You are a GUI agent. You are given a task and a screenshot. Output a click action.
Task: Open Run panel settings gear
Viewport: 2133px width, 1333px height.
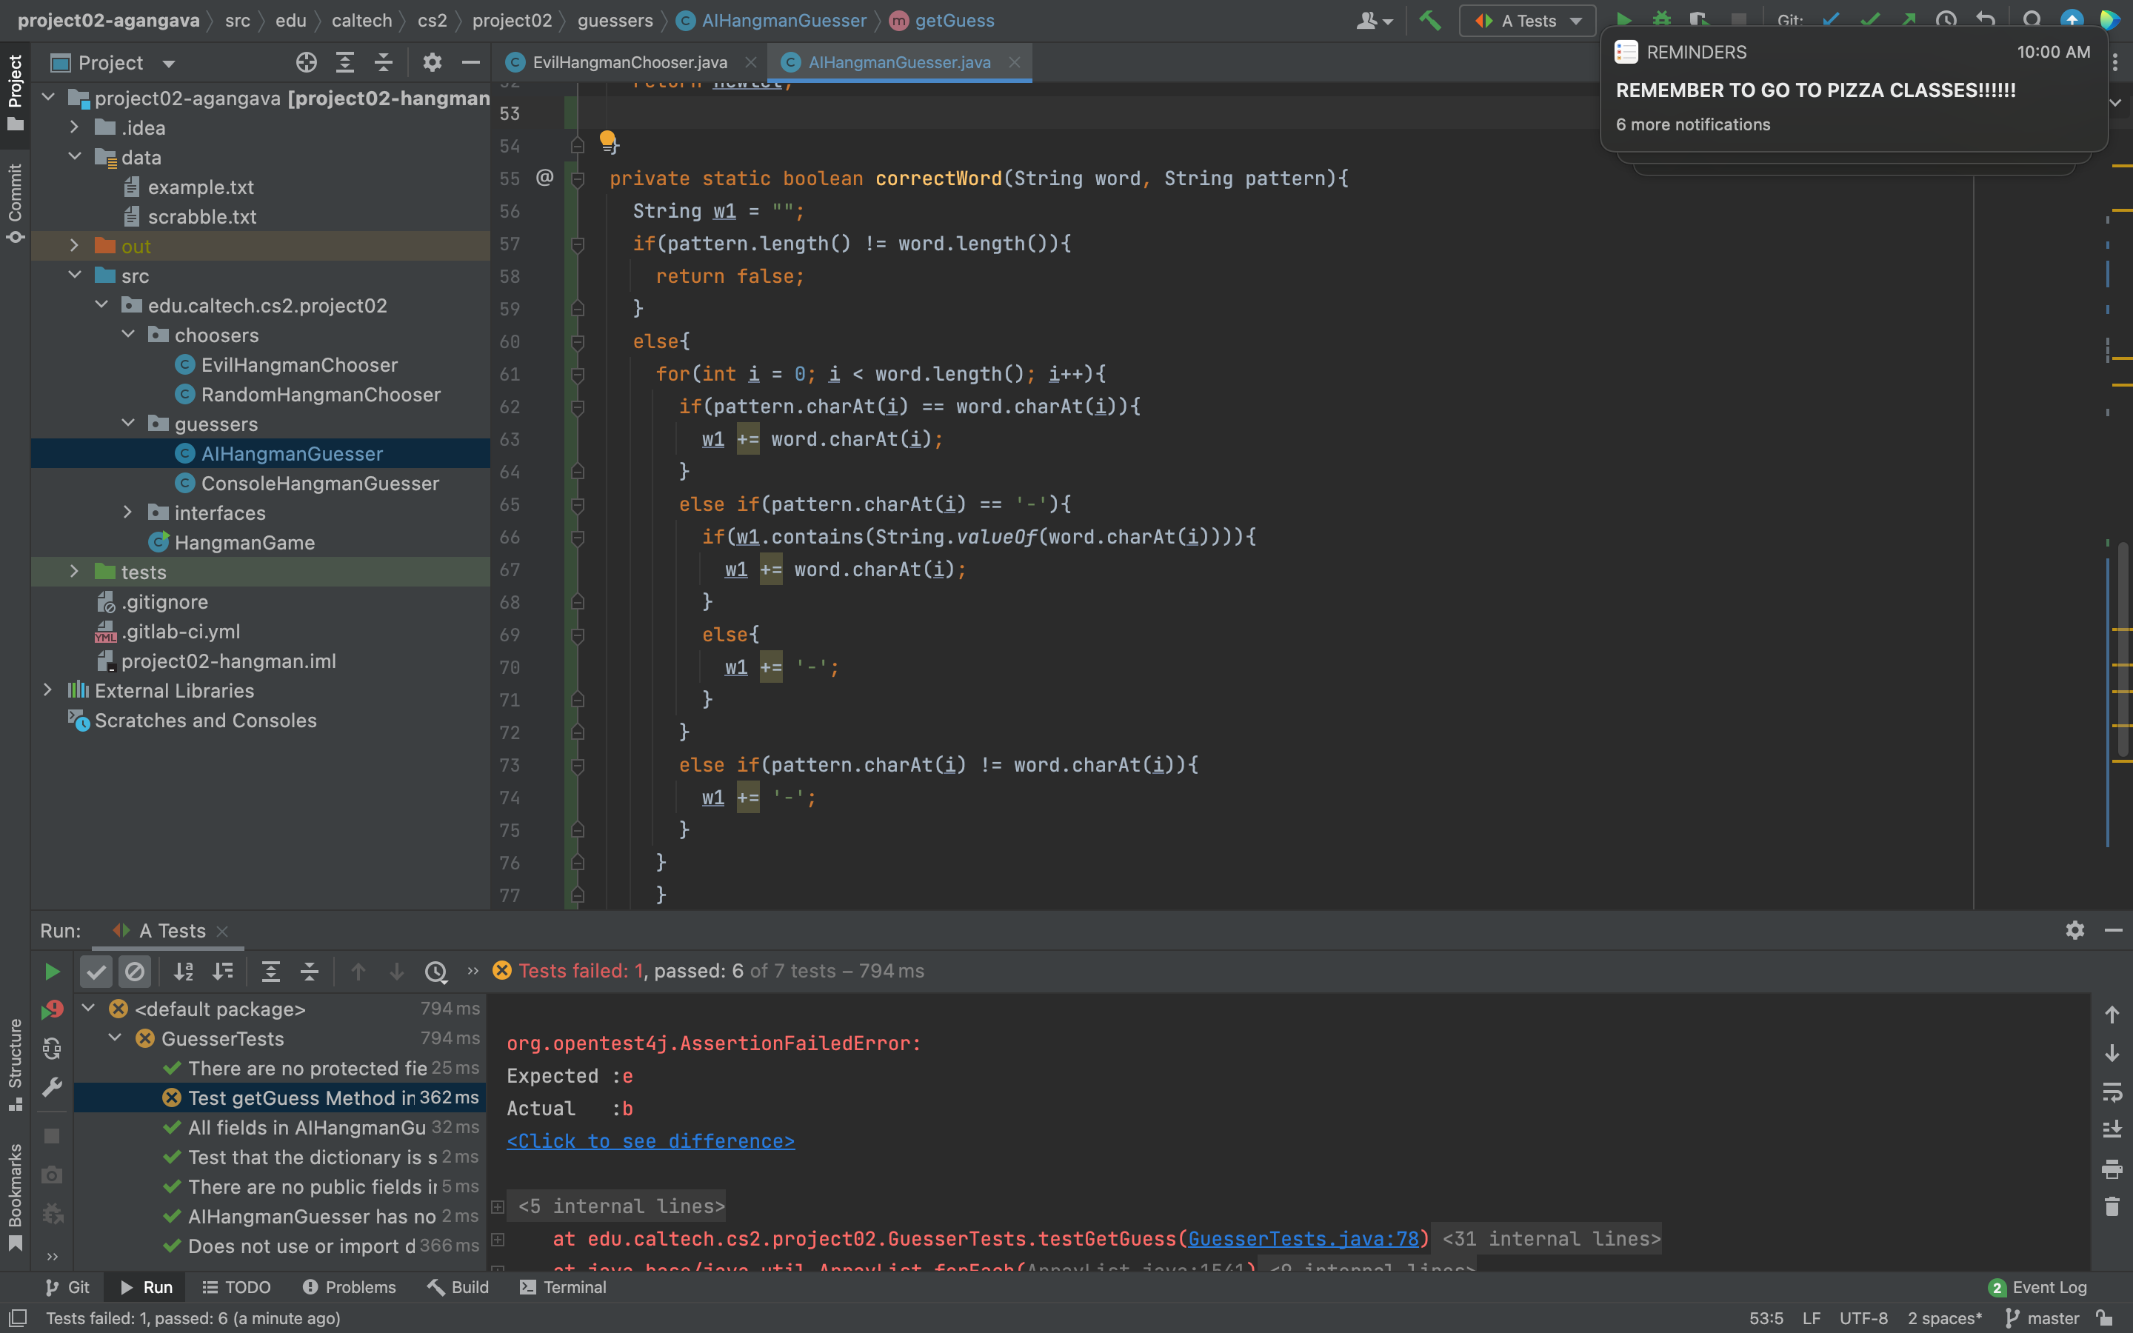pos(2074,930)
